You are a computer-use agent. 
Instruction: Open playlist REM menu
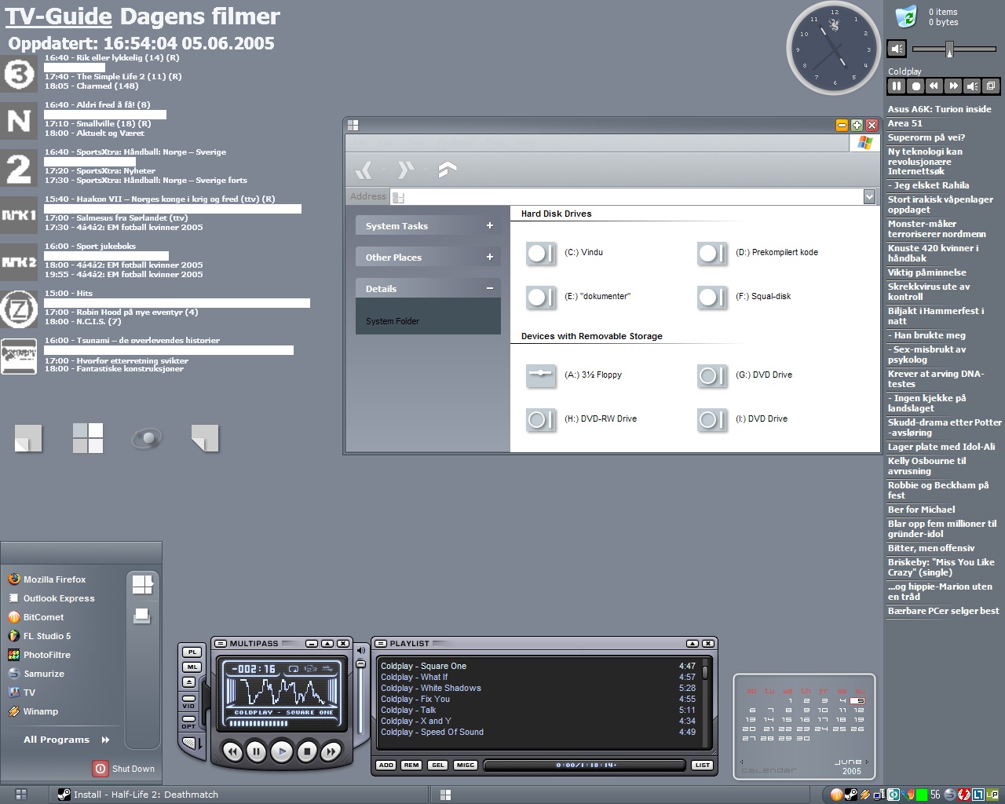(411, 765)
